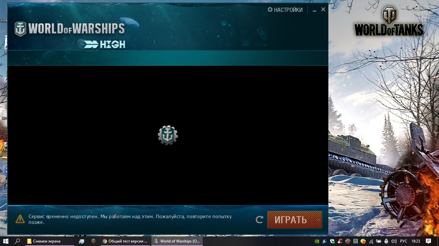Open CCleaner tray icon

(340, 241)
